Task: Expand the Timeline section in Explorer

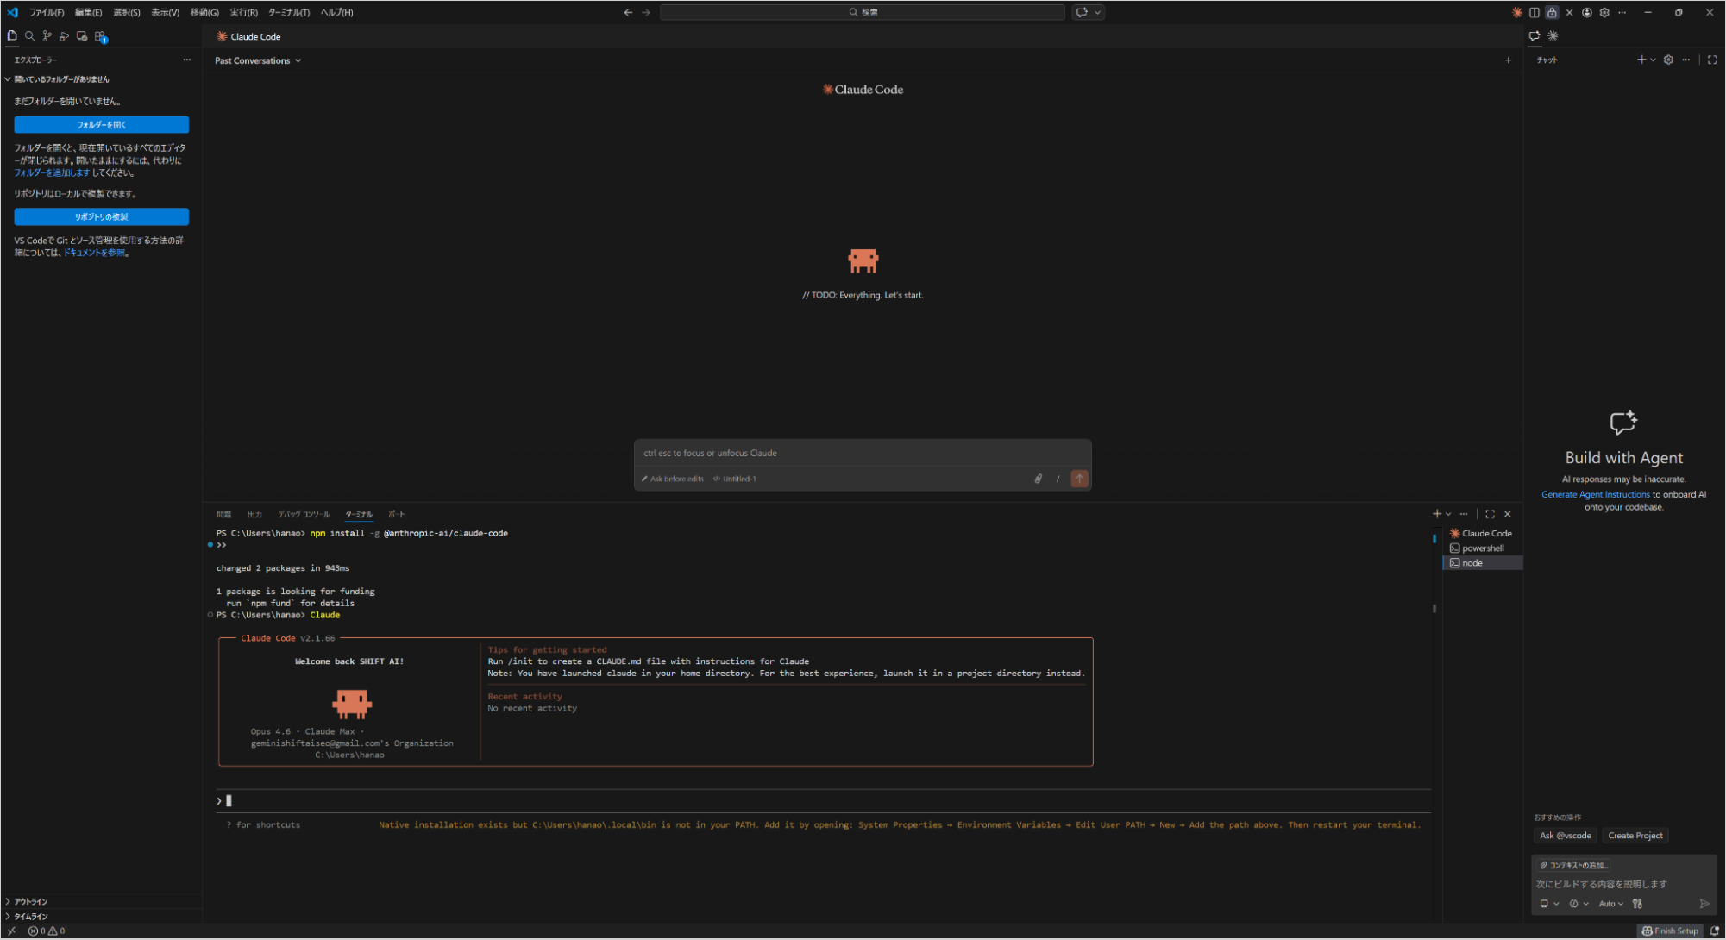Action: click(28, 916)
